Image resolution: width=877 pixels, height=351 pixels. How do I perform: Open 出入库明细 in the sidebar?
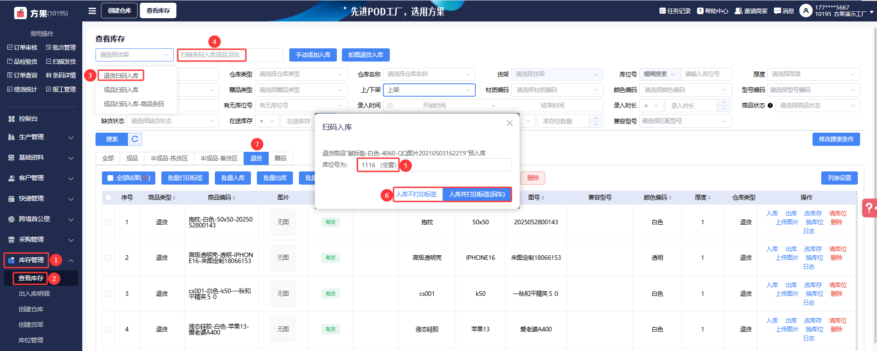tap(34, 294)
